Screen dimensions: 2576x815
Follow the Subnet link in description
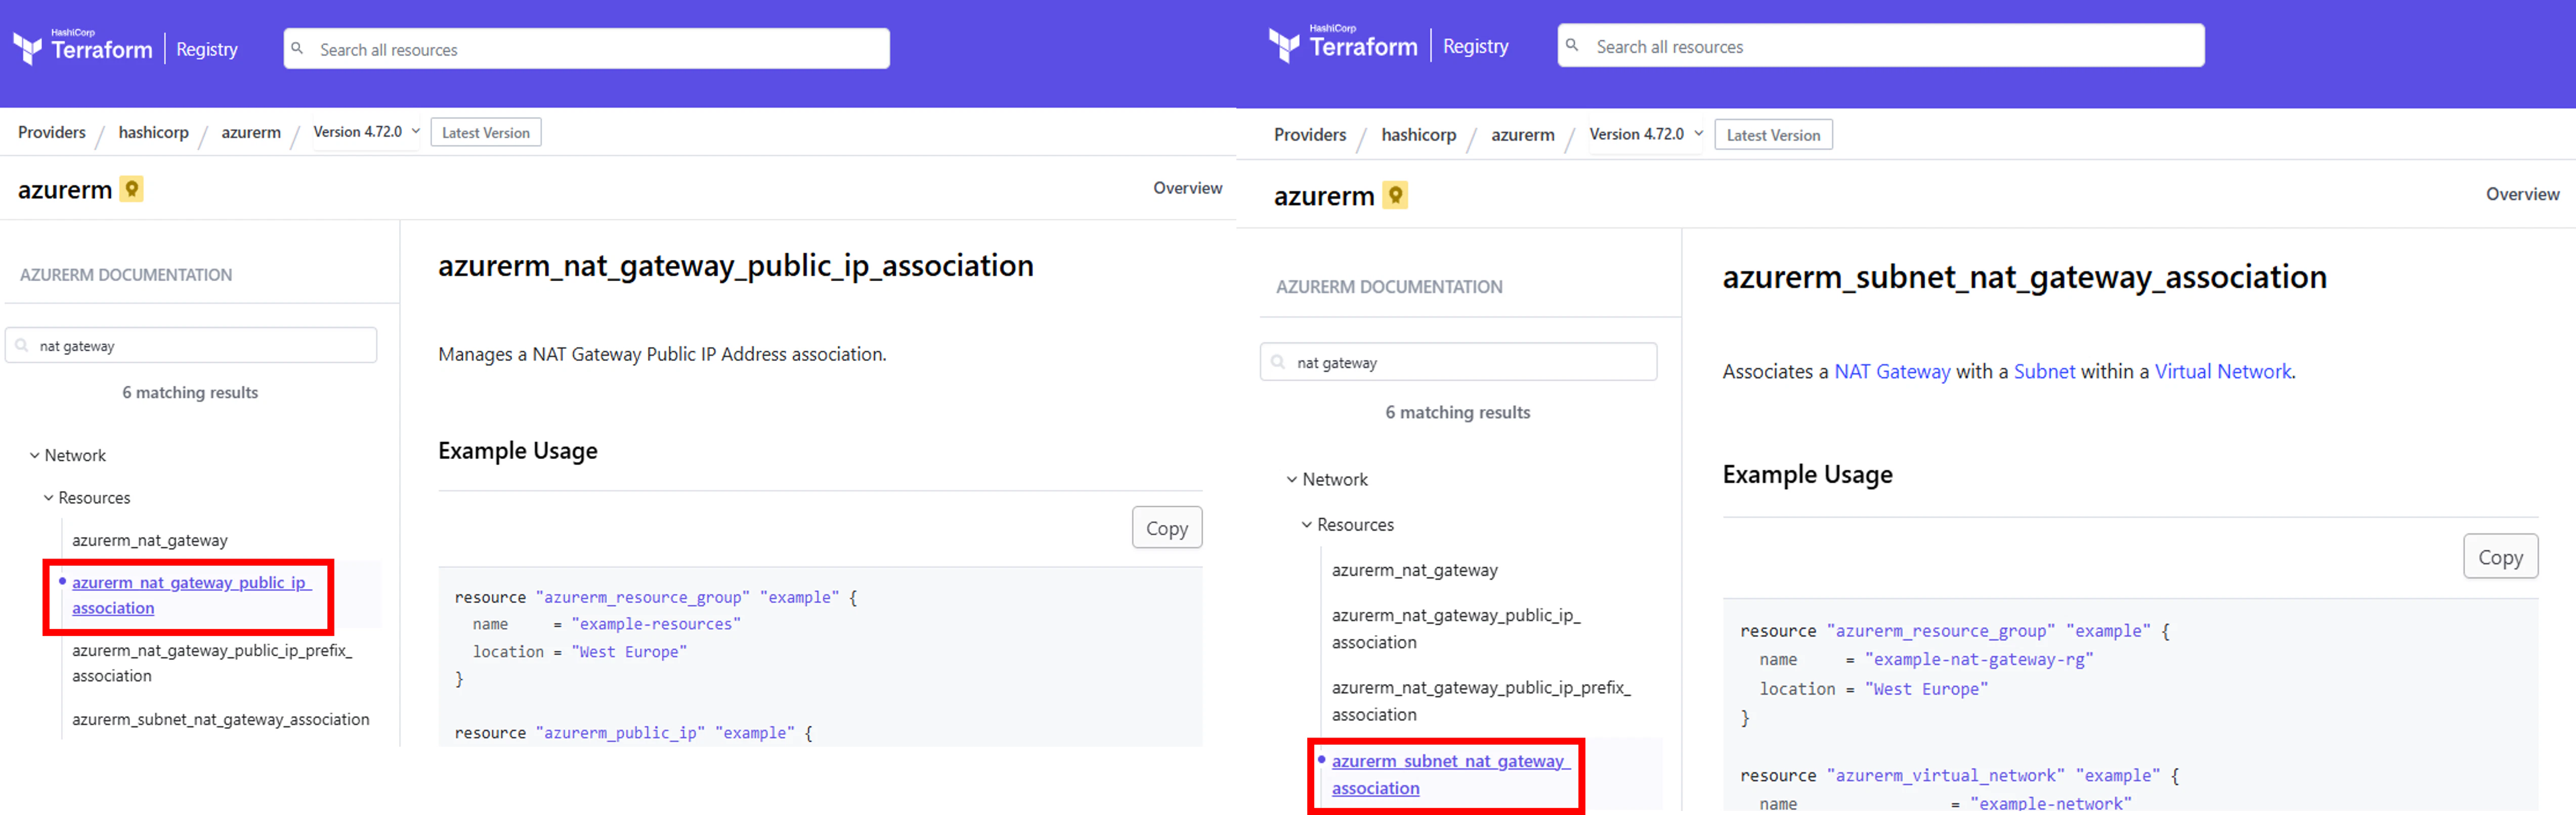coord(2044,371)
